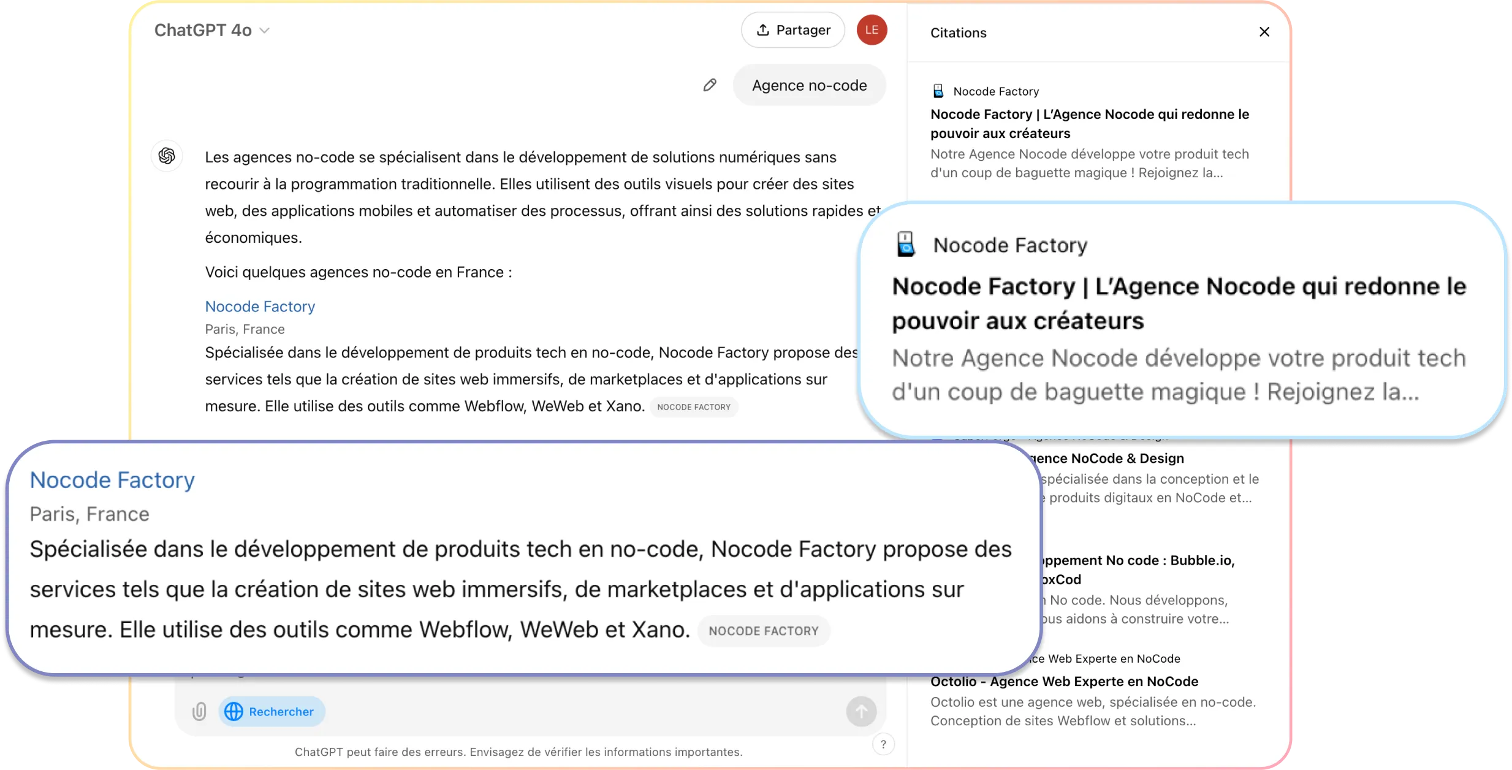Open the ChatGPT 4o model dropdown

(211, 30)
